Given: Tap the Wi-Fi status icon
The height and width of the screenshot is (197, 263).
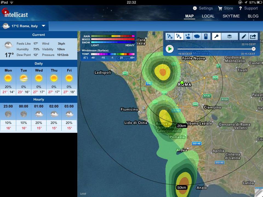Looking at the screenshot, I should point(12,2).
